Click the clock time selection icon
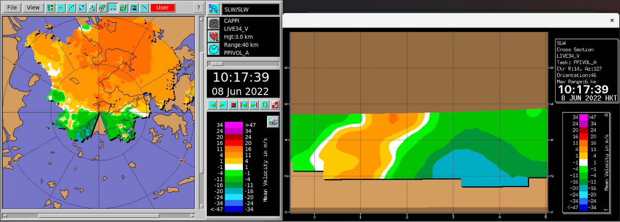 click(x=214, y=49)
